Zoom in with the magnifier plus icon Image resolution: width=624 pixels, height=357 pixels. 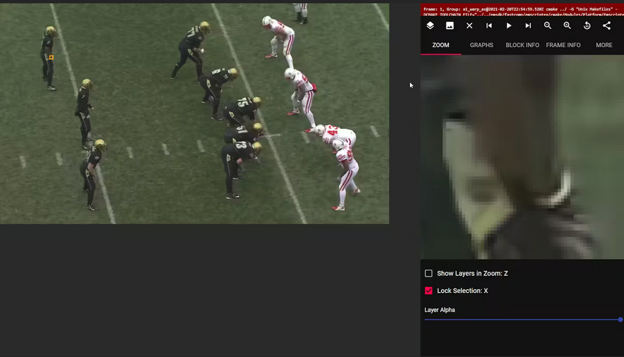point(567,26)
